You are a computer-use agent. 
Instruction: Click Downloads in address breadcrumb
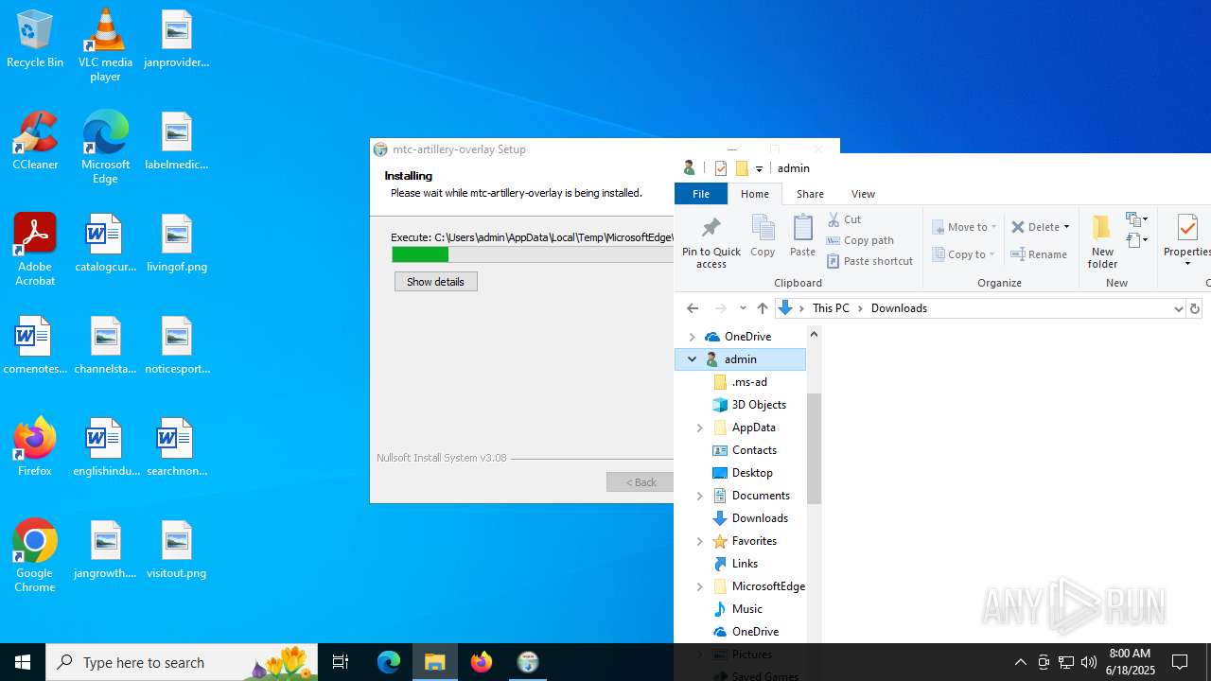pos(899,308)
